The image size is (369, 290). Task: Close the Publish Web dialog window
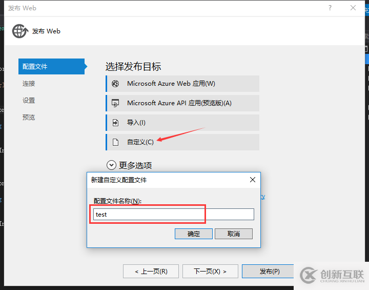pyautogui.click(x=353, y=8)
